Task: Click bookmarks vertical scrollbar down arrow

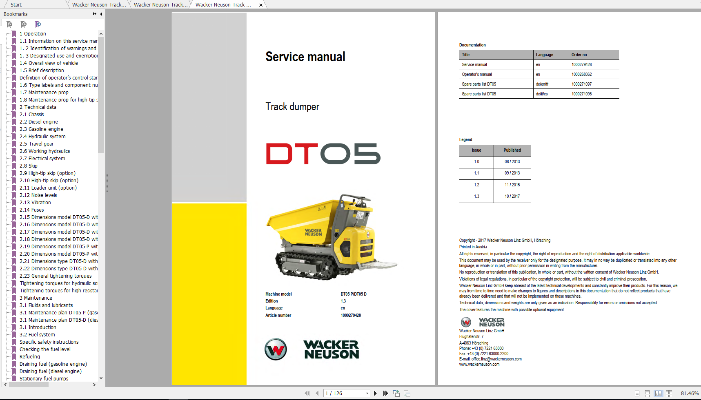Action: tap(101, 378)
